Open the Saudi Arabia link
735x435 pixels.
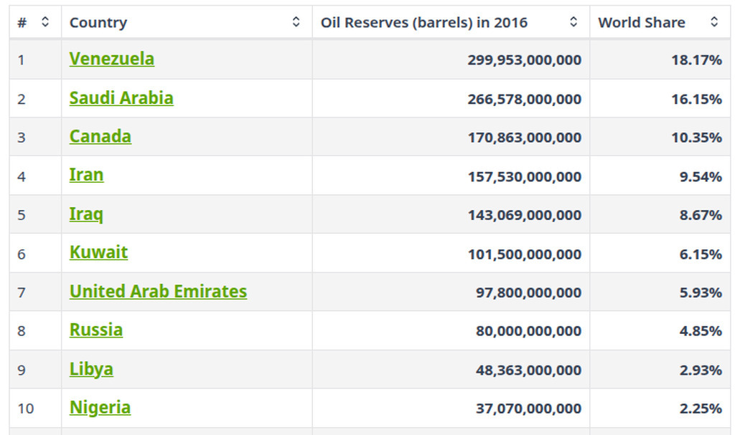click(x=121, y=98)
